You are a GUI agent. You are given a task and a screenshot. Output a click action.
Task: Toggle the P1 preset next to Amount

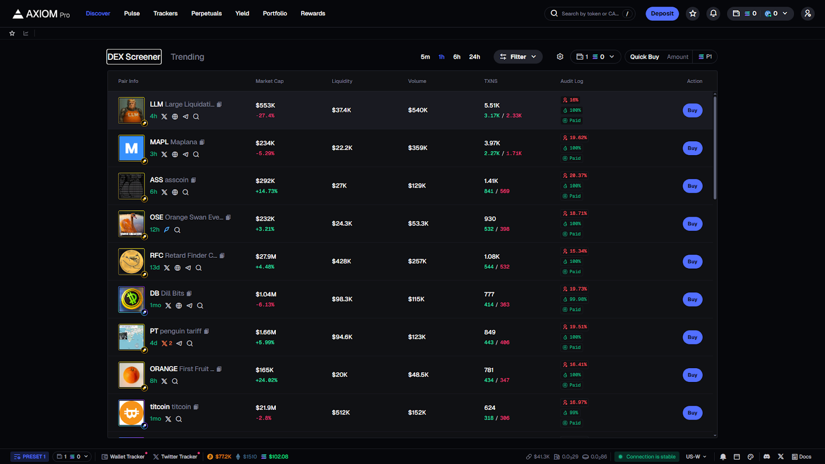tap(705, 57)
